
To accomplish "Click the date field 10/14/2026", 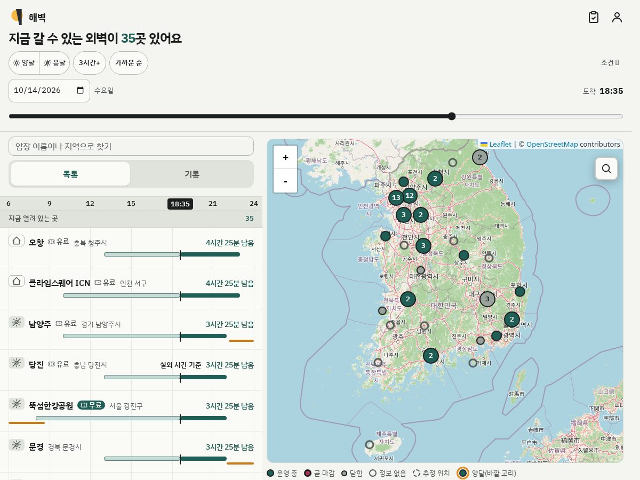I will 49,91.
